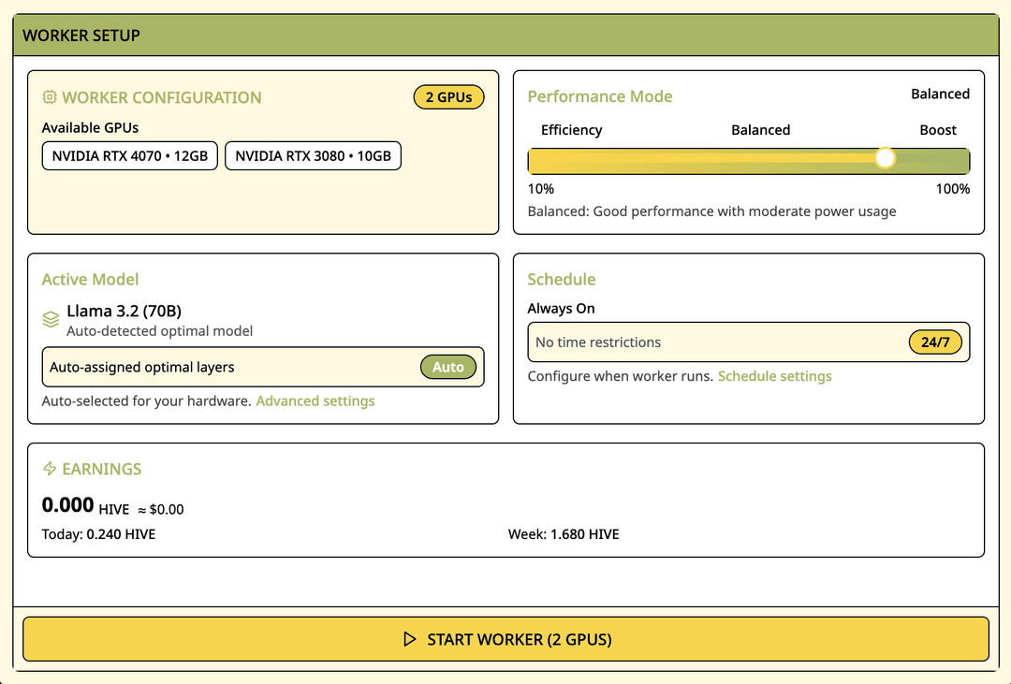Open Schedule settings
The width and height of the screenshot is (1011, 684).
(x=776, y=375)
